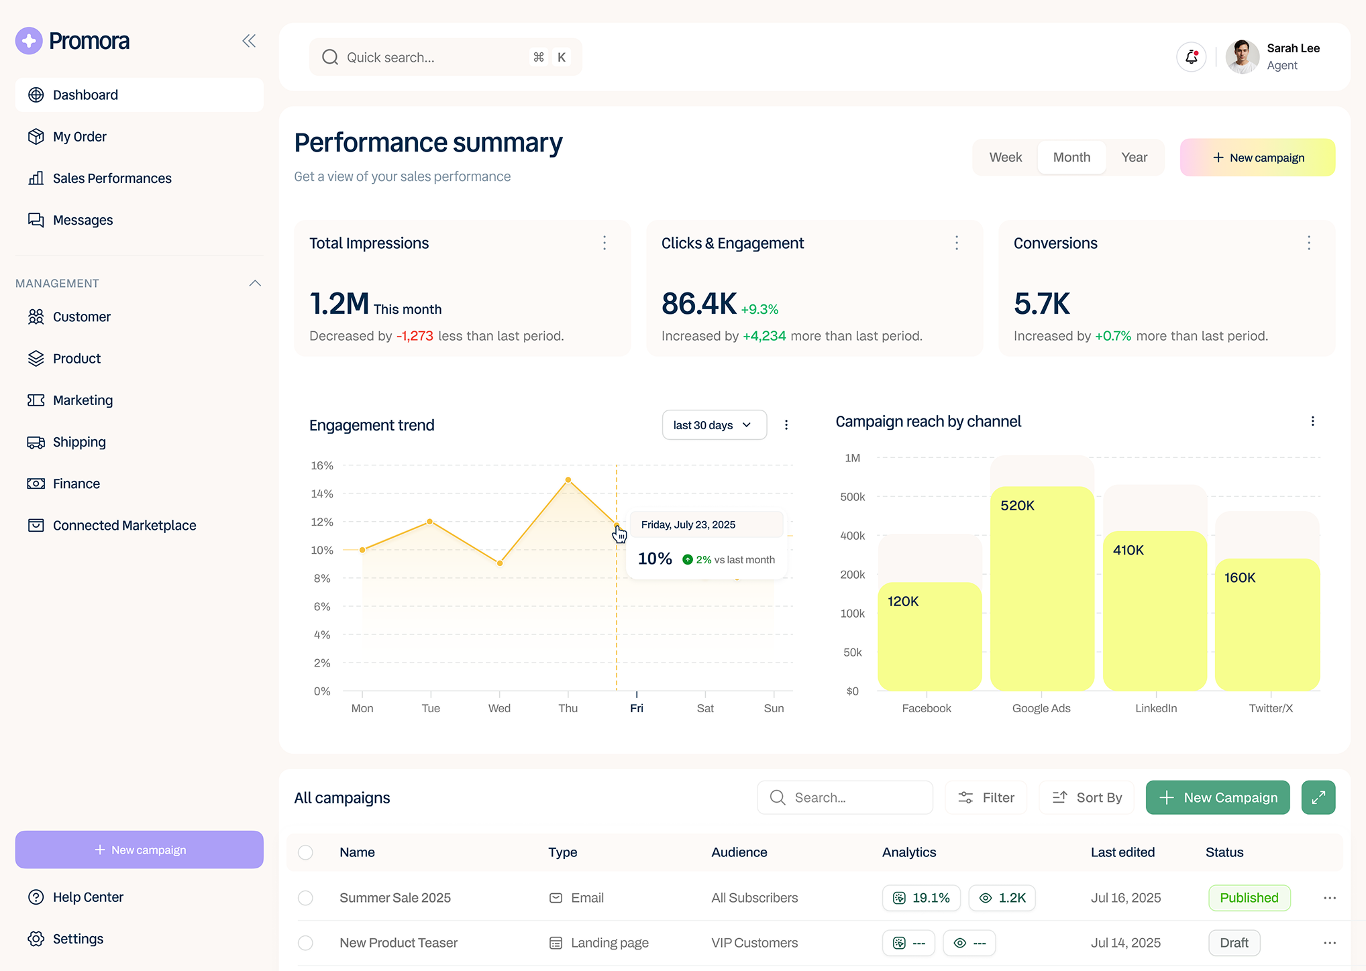Click the Google Ads 520K bar

1041,590
